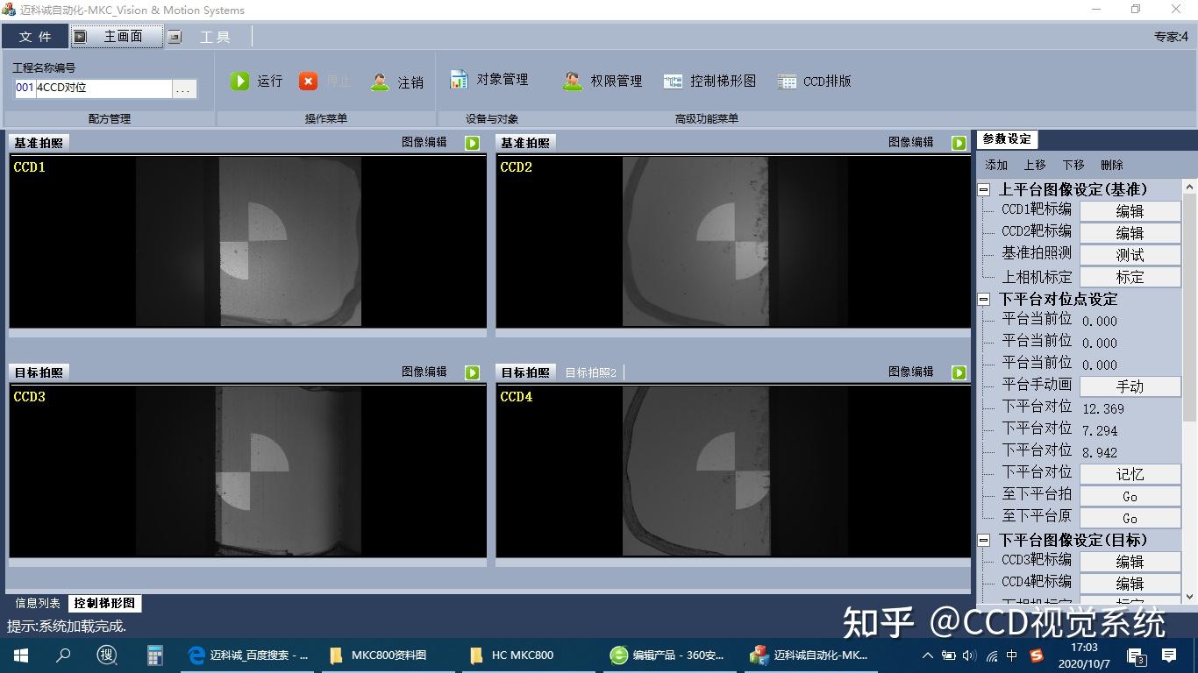Launch Calculator from the taskbar
This screenshot has width=1198, height=673.
coord(155,655)
